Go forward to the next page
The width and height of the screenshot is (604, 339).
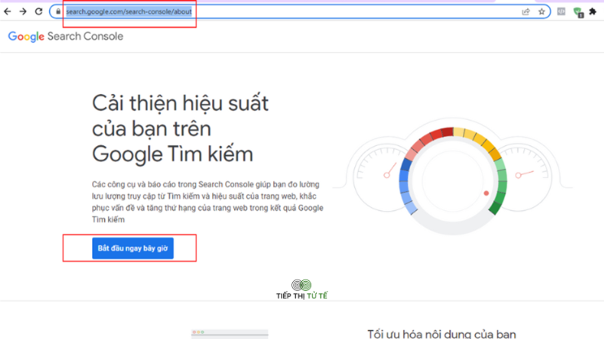[x=23, y=11]
